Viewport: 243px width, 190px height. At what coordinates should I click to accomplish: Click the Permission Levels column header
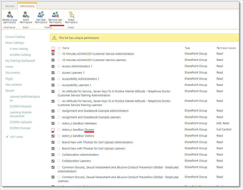[226, 48]
